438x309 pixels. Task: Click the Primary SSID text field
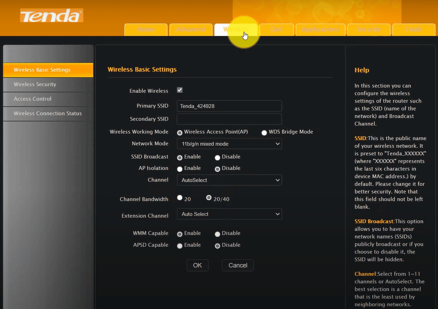pos(229,106)
